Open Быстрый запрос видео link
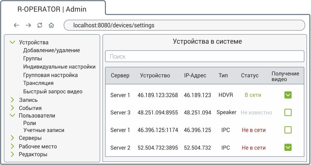311x165 pixels. pos(53,92)
